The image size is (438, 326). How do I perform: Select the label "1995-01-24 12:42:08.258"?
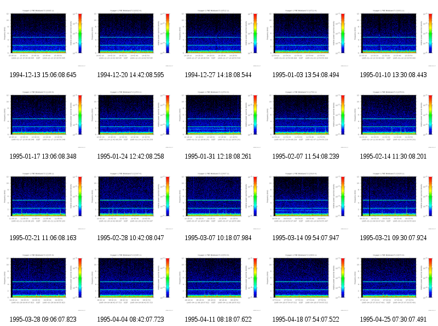(x=130, y=156)
